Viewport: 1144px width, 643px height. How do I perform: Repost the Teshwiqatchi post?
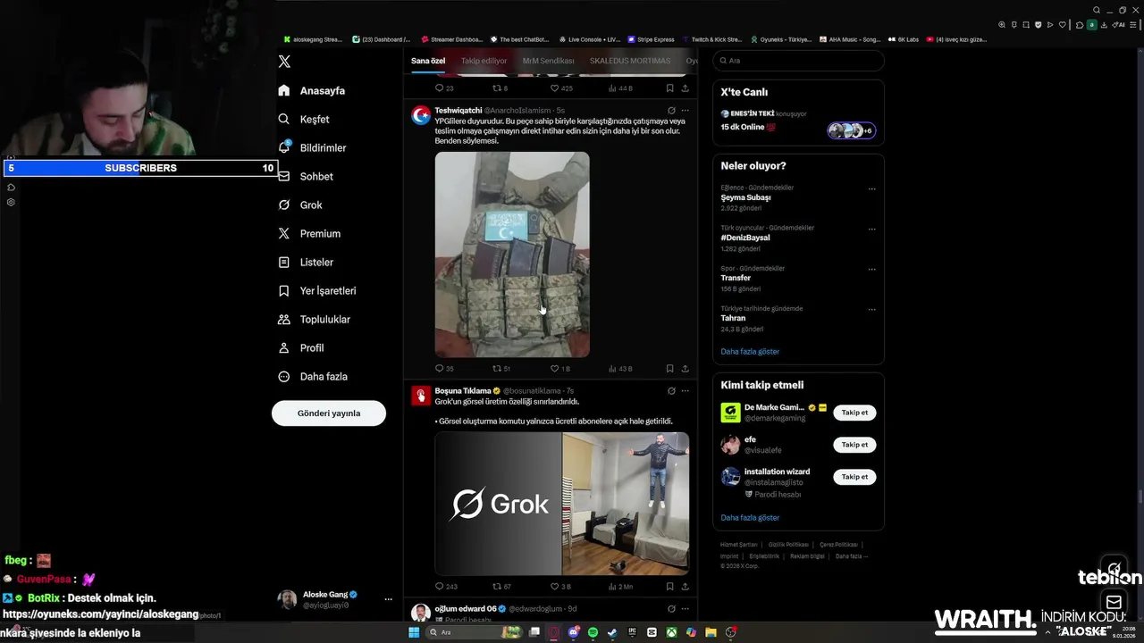tap(501, 368)
